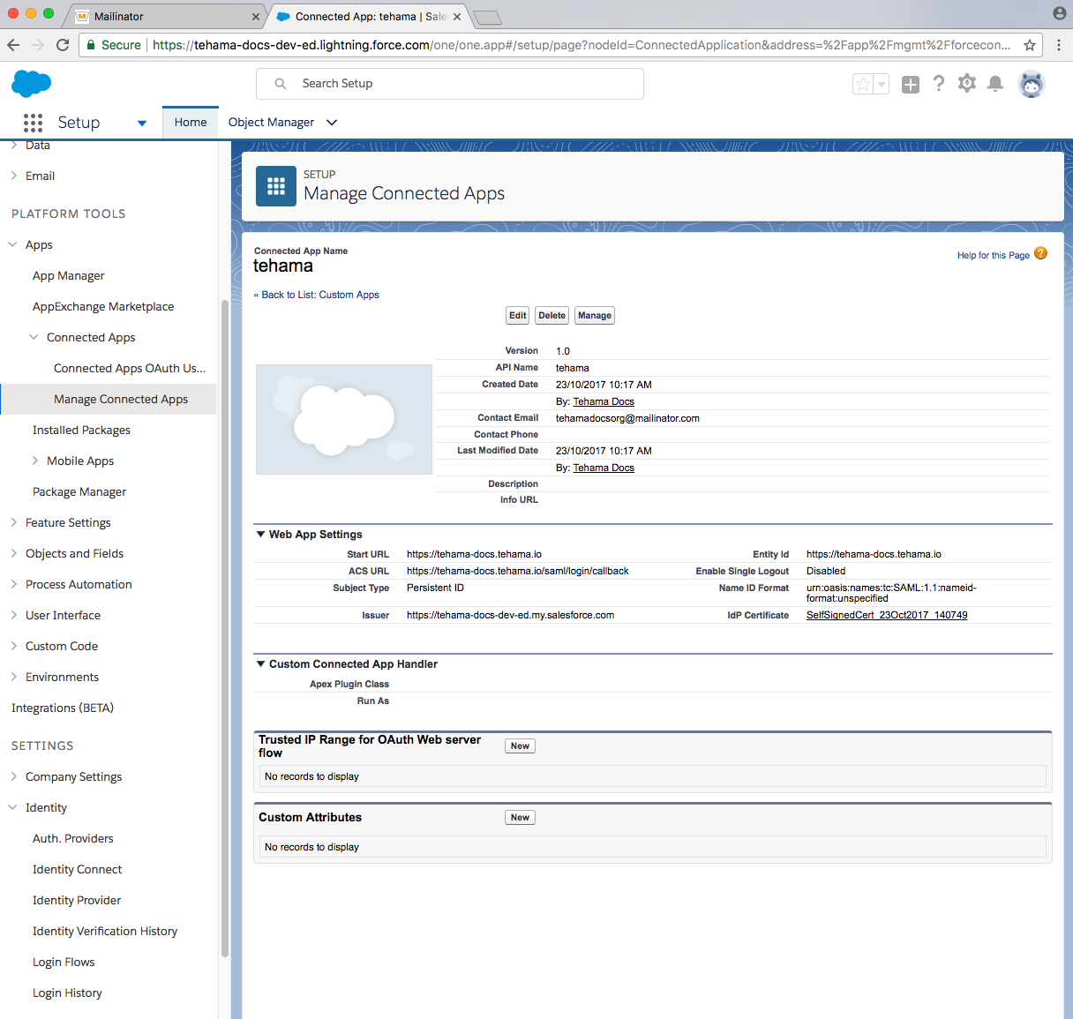Click the Delete button
1073x1019 pixels.
[x=552, y=316]
